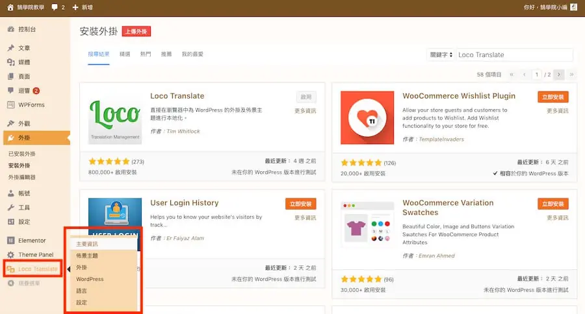Click the WPForms icon in sidebar
Screen dimensions: 585x314
coord(11,104)
